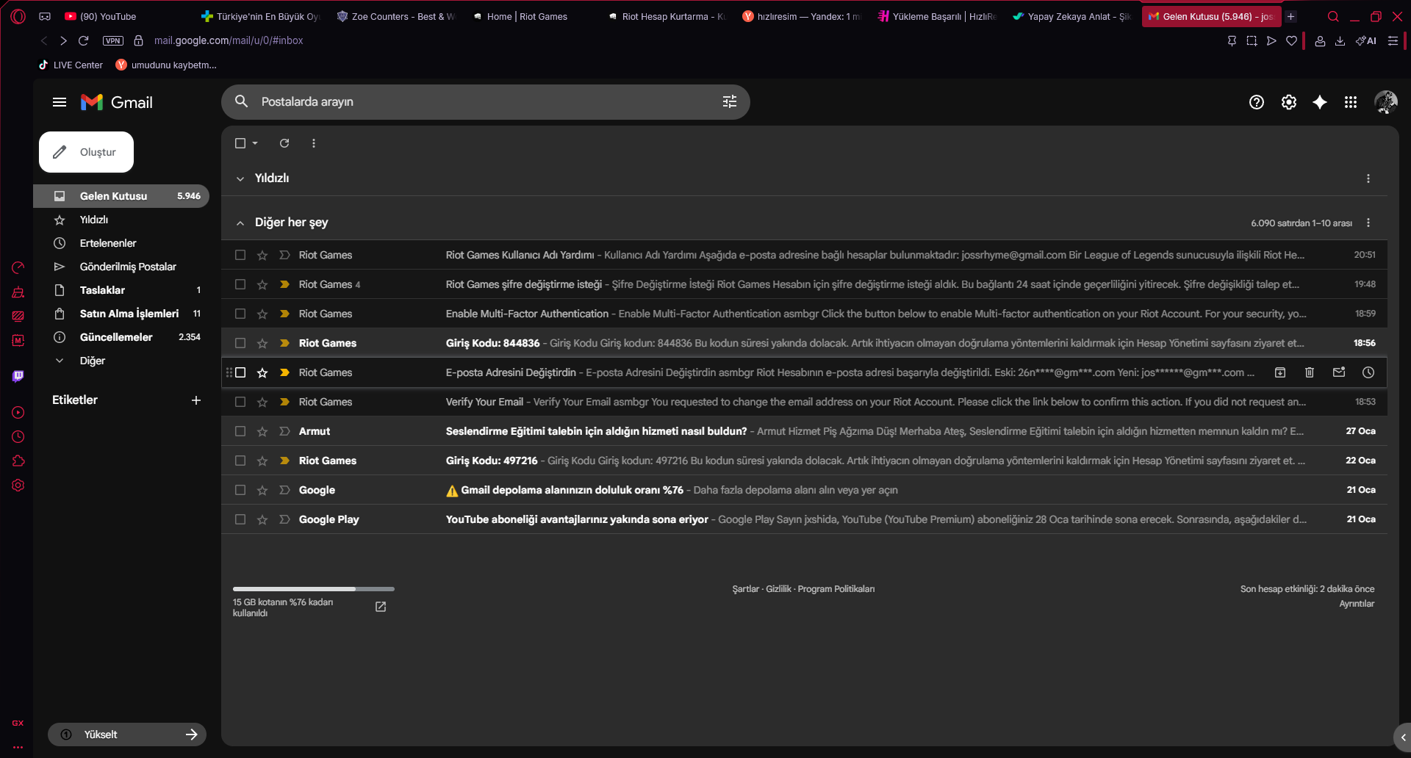Star the Riot Games Kullanıcı Adı Yardımı email

[262, 255]
